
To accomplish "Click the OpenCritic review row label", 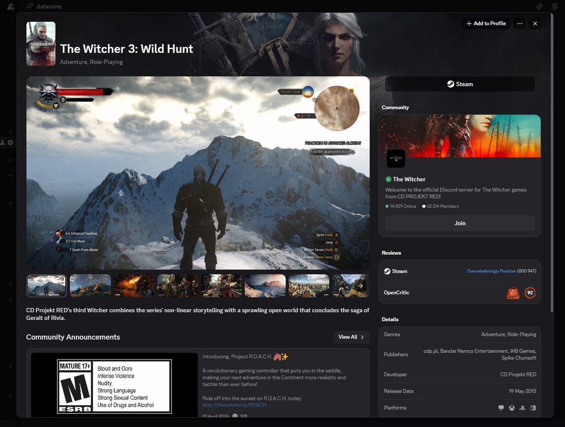I will tap(396, 293).
